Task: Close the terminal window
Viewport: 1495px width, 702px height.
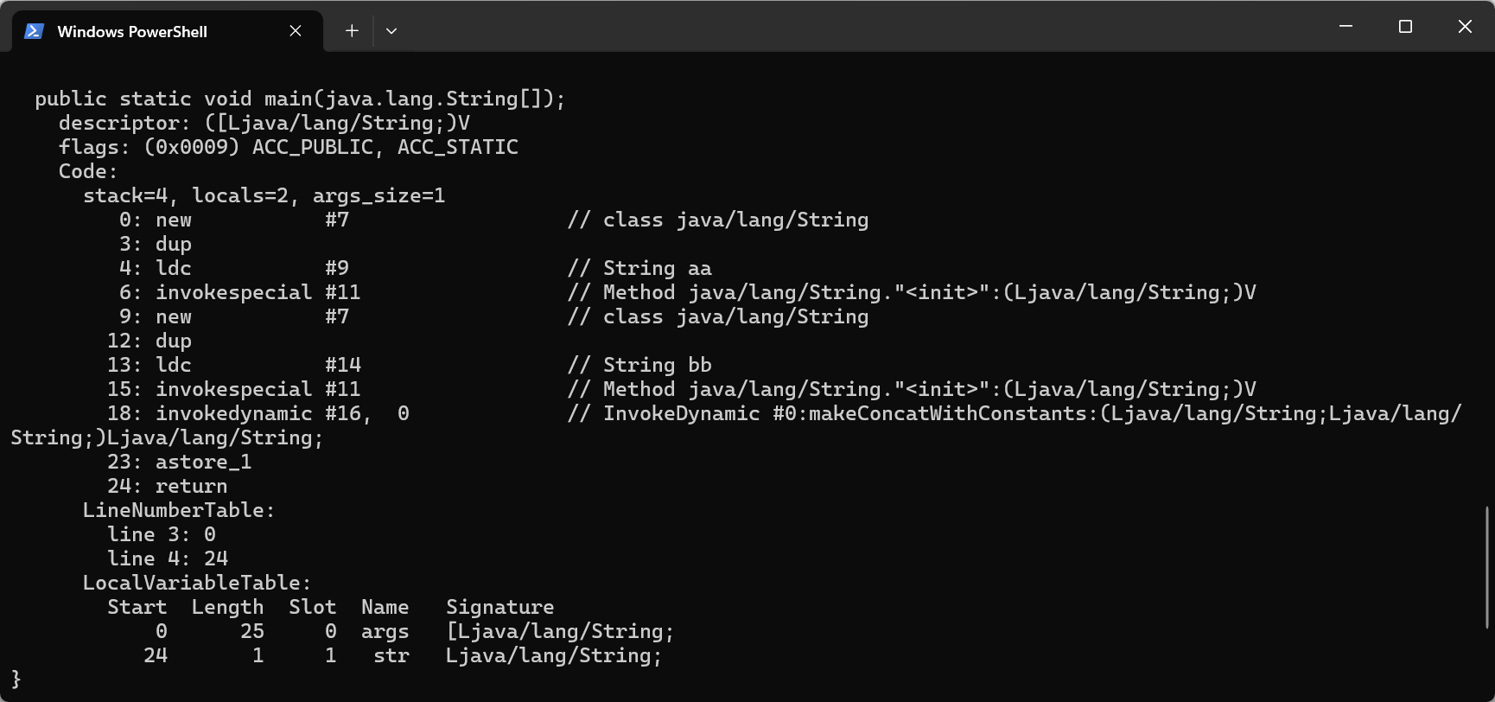Action: (1465, 27)
